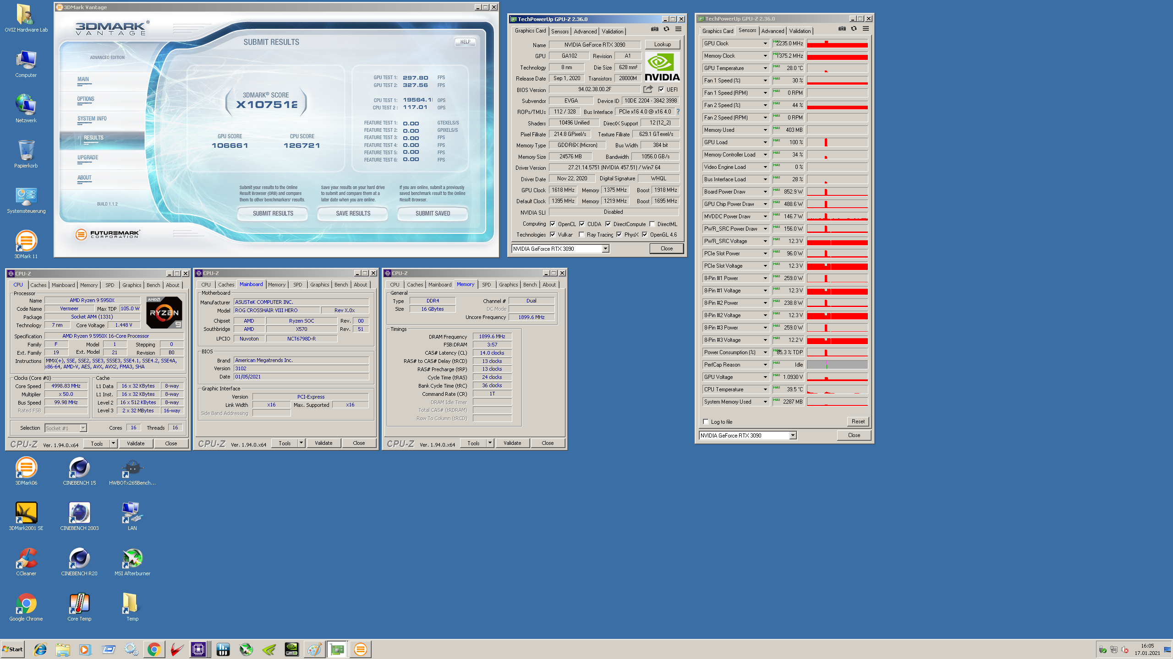Expand the Memory Clock sensor dropdown
This screenshot has width=1173, height=659.
pos(765,56)
